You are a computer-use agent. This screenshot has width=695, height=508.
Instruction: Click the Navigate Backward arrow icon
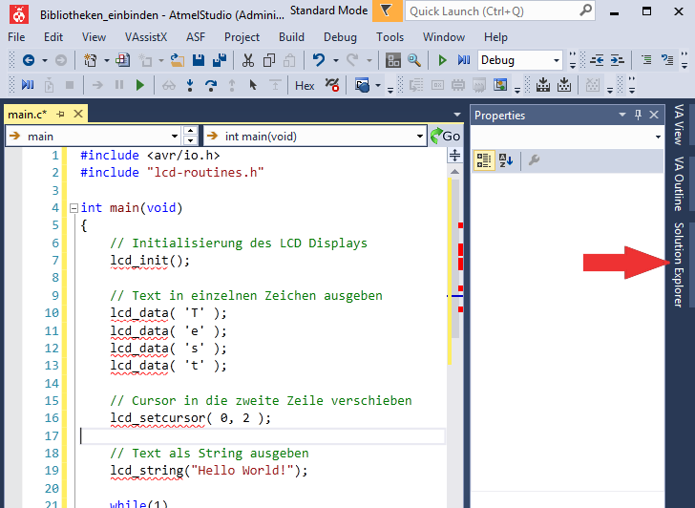[x=29, y=60]
